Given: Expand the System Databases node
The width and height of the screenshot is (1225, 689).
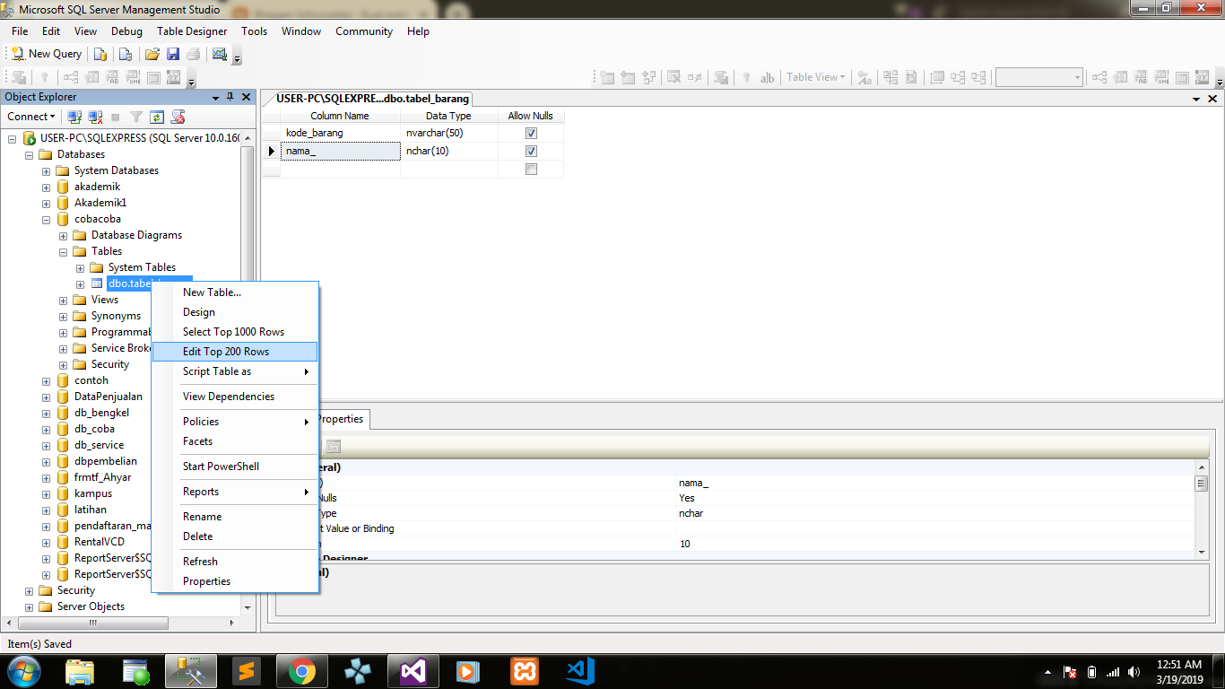Looking at the screenshot, I should pos(46,170).
